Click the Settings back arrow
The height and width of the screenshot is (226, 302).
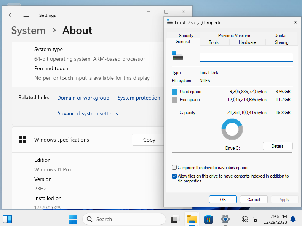point(11,15)
